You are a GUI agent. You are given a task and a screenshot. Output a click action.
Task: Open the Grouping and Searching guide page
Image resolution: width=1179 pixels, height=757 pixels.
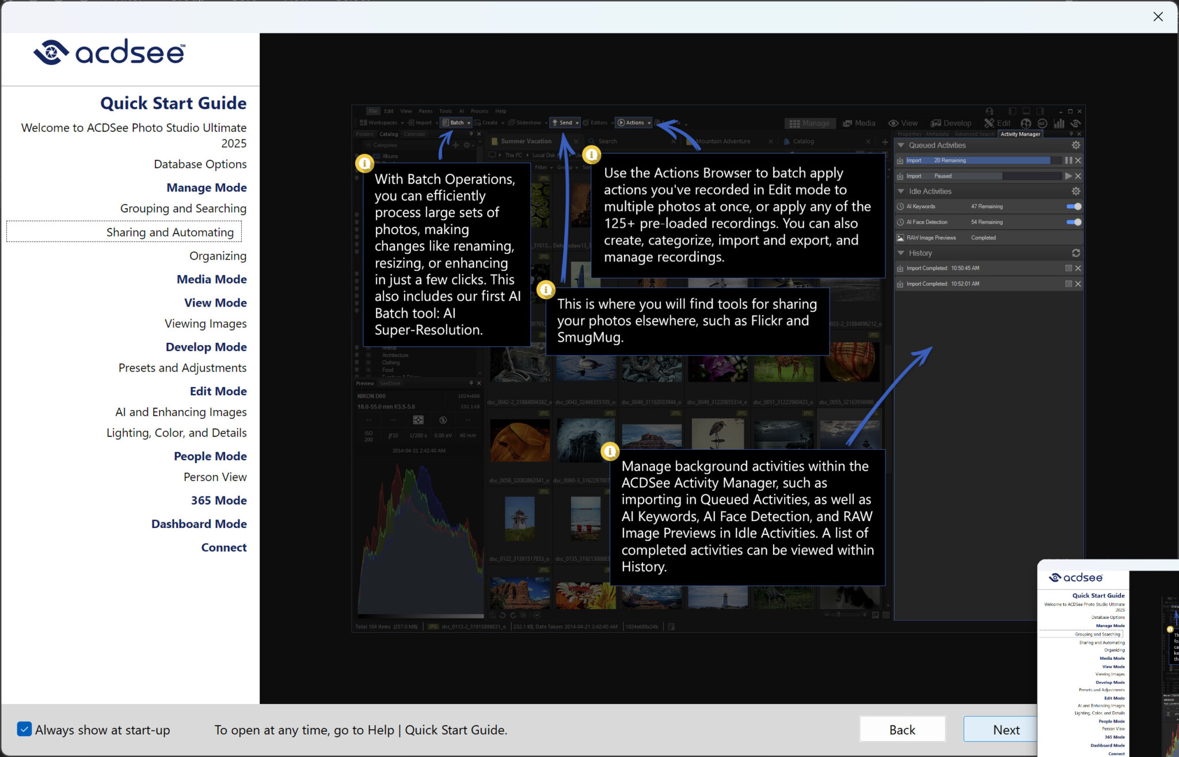click(x=183, y=208)
